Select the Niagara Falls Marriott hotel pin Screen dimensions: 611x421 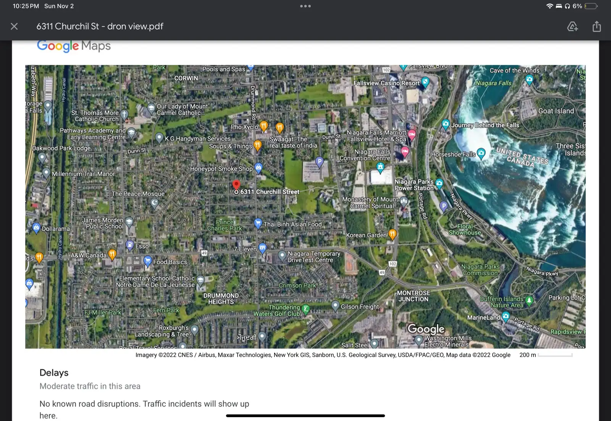coord(412,134)
